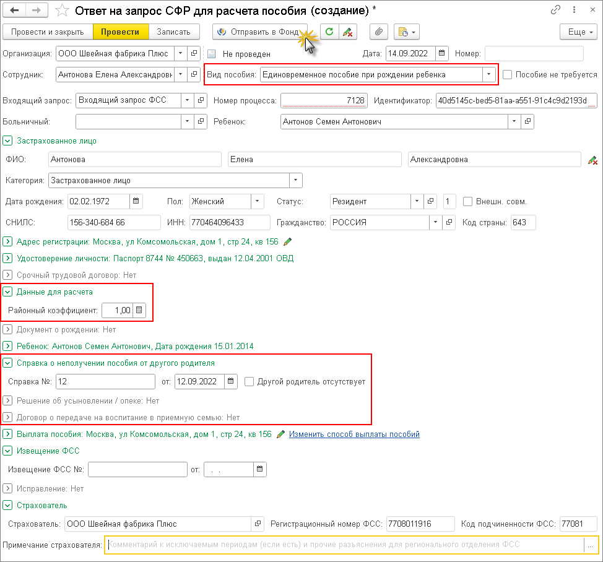Open incoming request document via open icon
Viewport: 603px width, 562px height.
[201, 100]
